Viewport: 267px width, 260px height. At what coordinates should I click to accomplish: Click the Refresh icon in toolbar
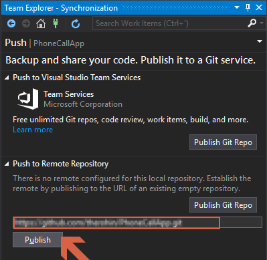(76, 23)
